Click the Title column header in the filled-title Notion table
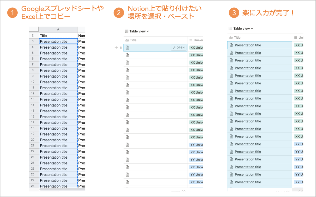The image size is (316, 197). tap(260, 37)
